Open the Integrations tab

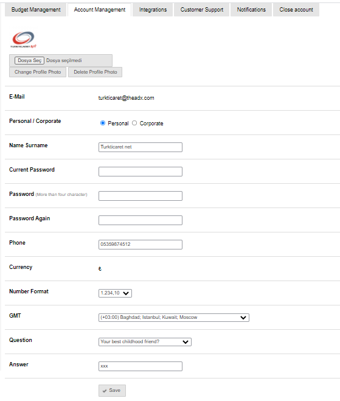pos(153,10)
